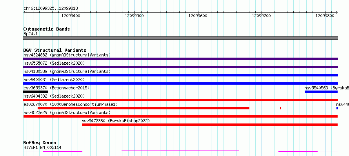Click the gray 6p24.1 cytogenetic band bar
Image resolution: width=349 pixels, height=156 pixels.
(x=180, y=38)
